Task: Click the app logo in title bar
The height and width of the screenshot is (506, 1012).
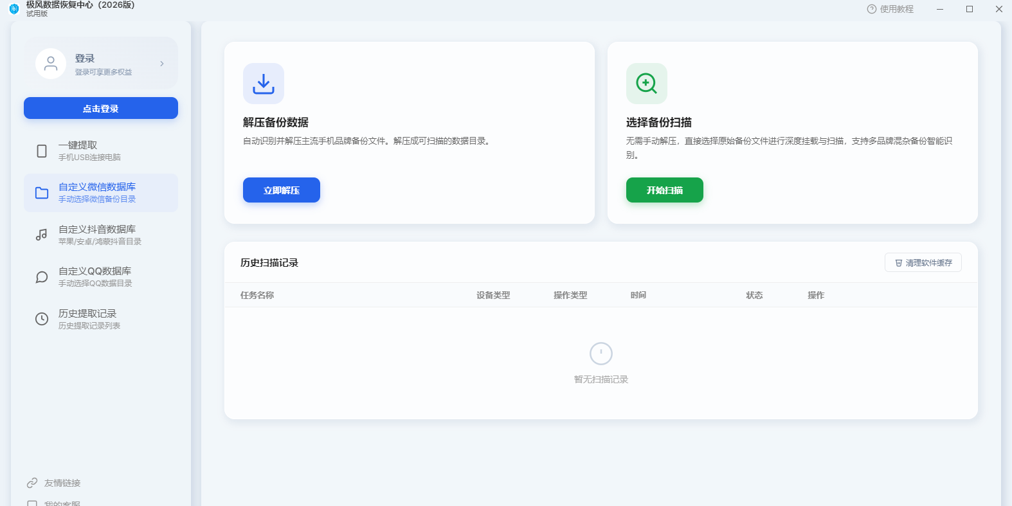Action: 14,9
